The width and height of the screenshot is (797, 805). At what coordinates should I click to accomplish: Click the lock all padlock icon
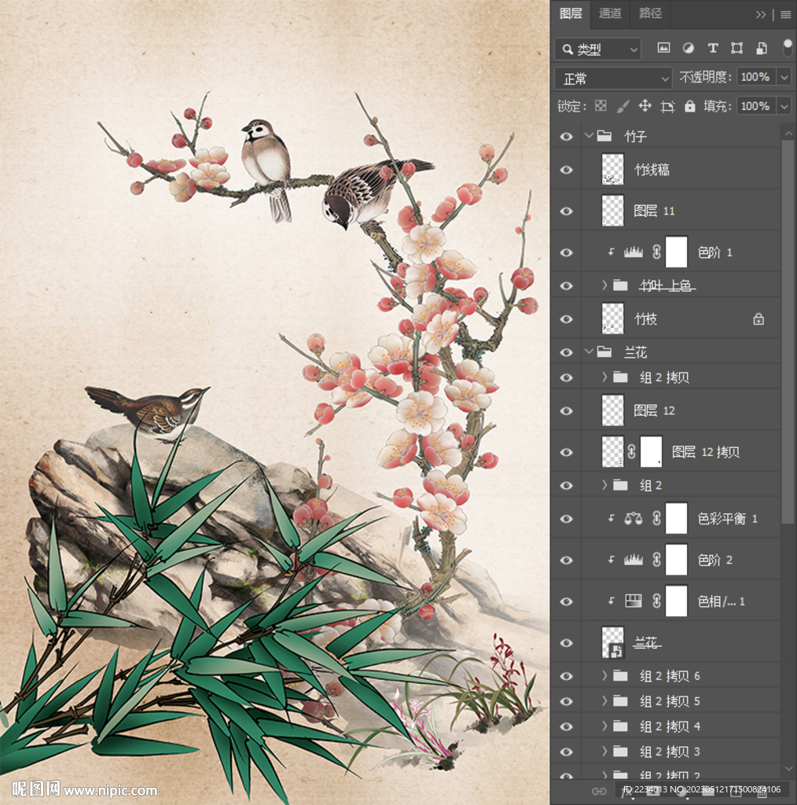[690, 106]
